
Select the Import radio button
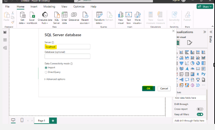[46, 68]
